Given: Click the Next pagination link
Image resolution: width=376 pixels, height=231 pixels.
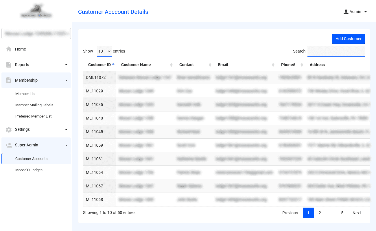Looking at the screenshot, I should pyautogui.click(x=357, y=213).
